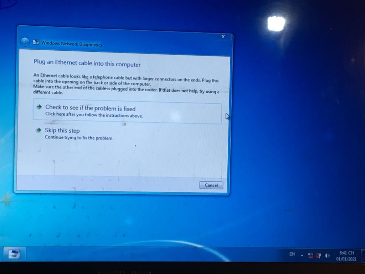Open the network status tray icon
Screen dimensions: 365x274
(x=310, y=255)
